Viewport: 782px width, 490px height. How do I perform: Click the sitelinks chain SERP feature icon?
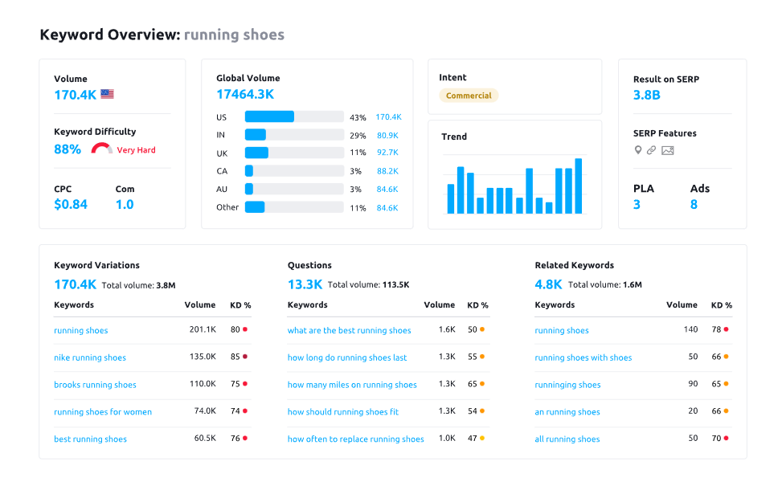point(651,149)
